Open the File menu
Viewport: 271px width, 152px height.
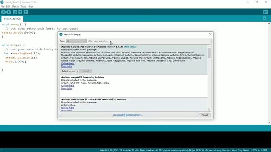coord(3,7)
